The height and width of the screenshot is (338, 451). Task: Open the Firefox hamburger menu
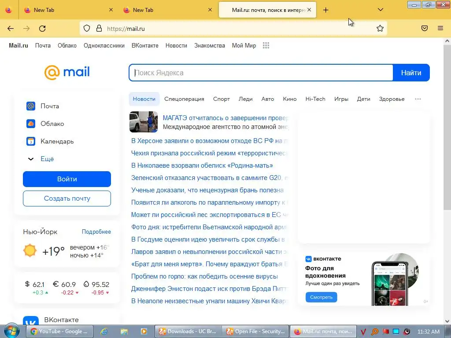coord(440,28)
